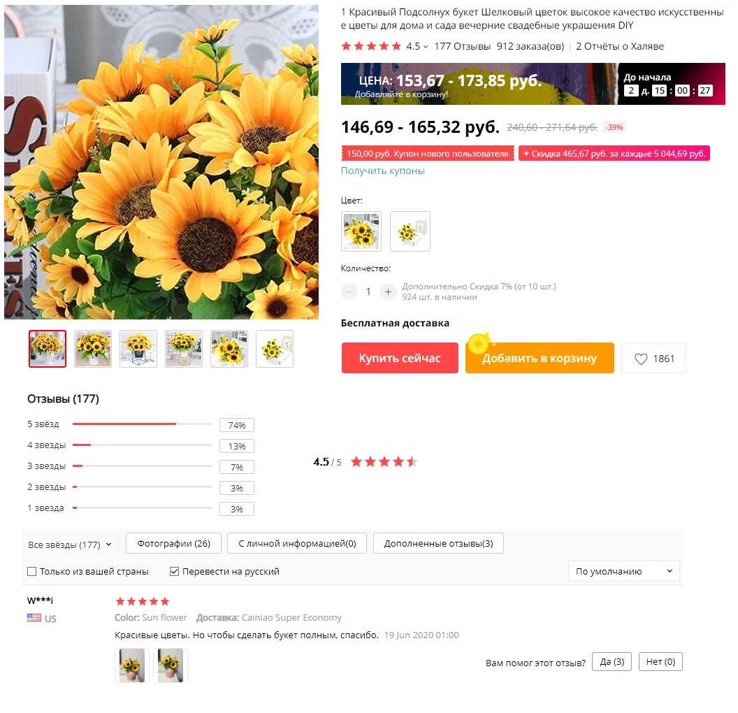
Task: Filter reviews by 'Фотографии (26)'
Action: pos(174,543)
